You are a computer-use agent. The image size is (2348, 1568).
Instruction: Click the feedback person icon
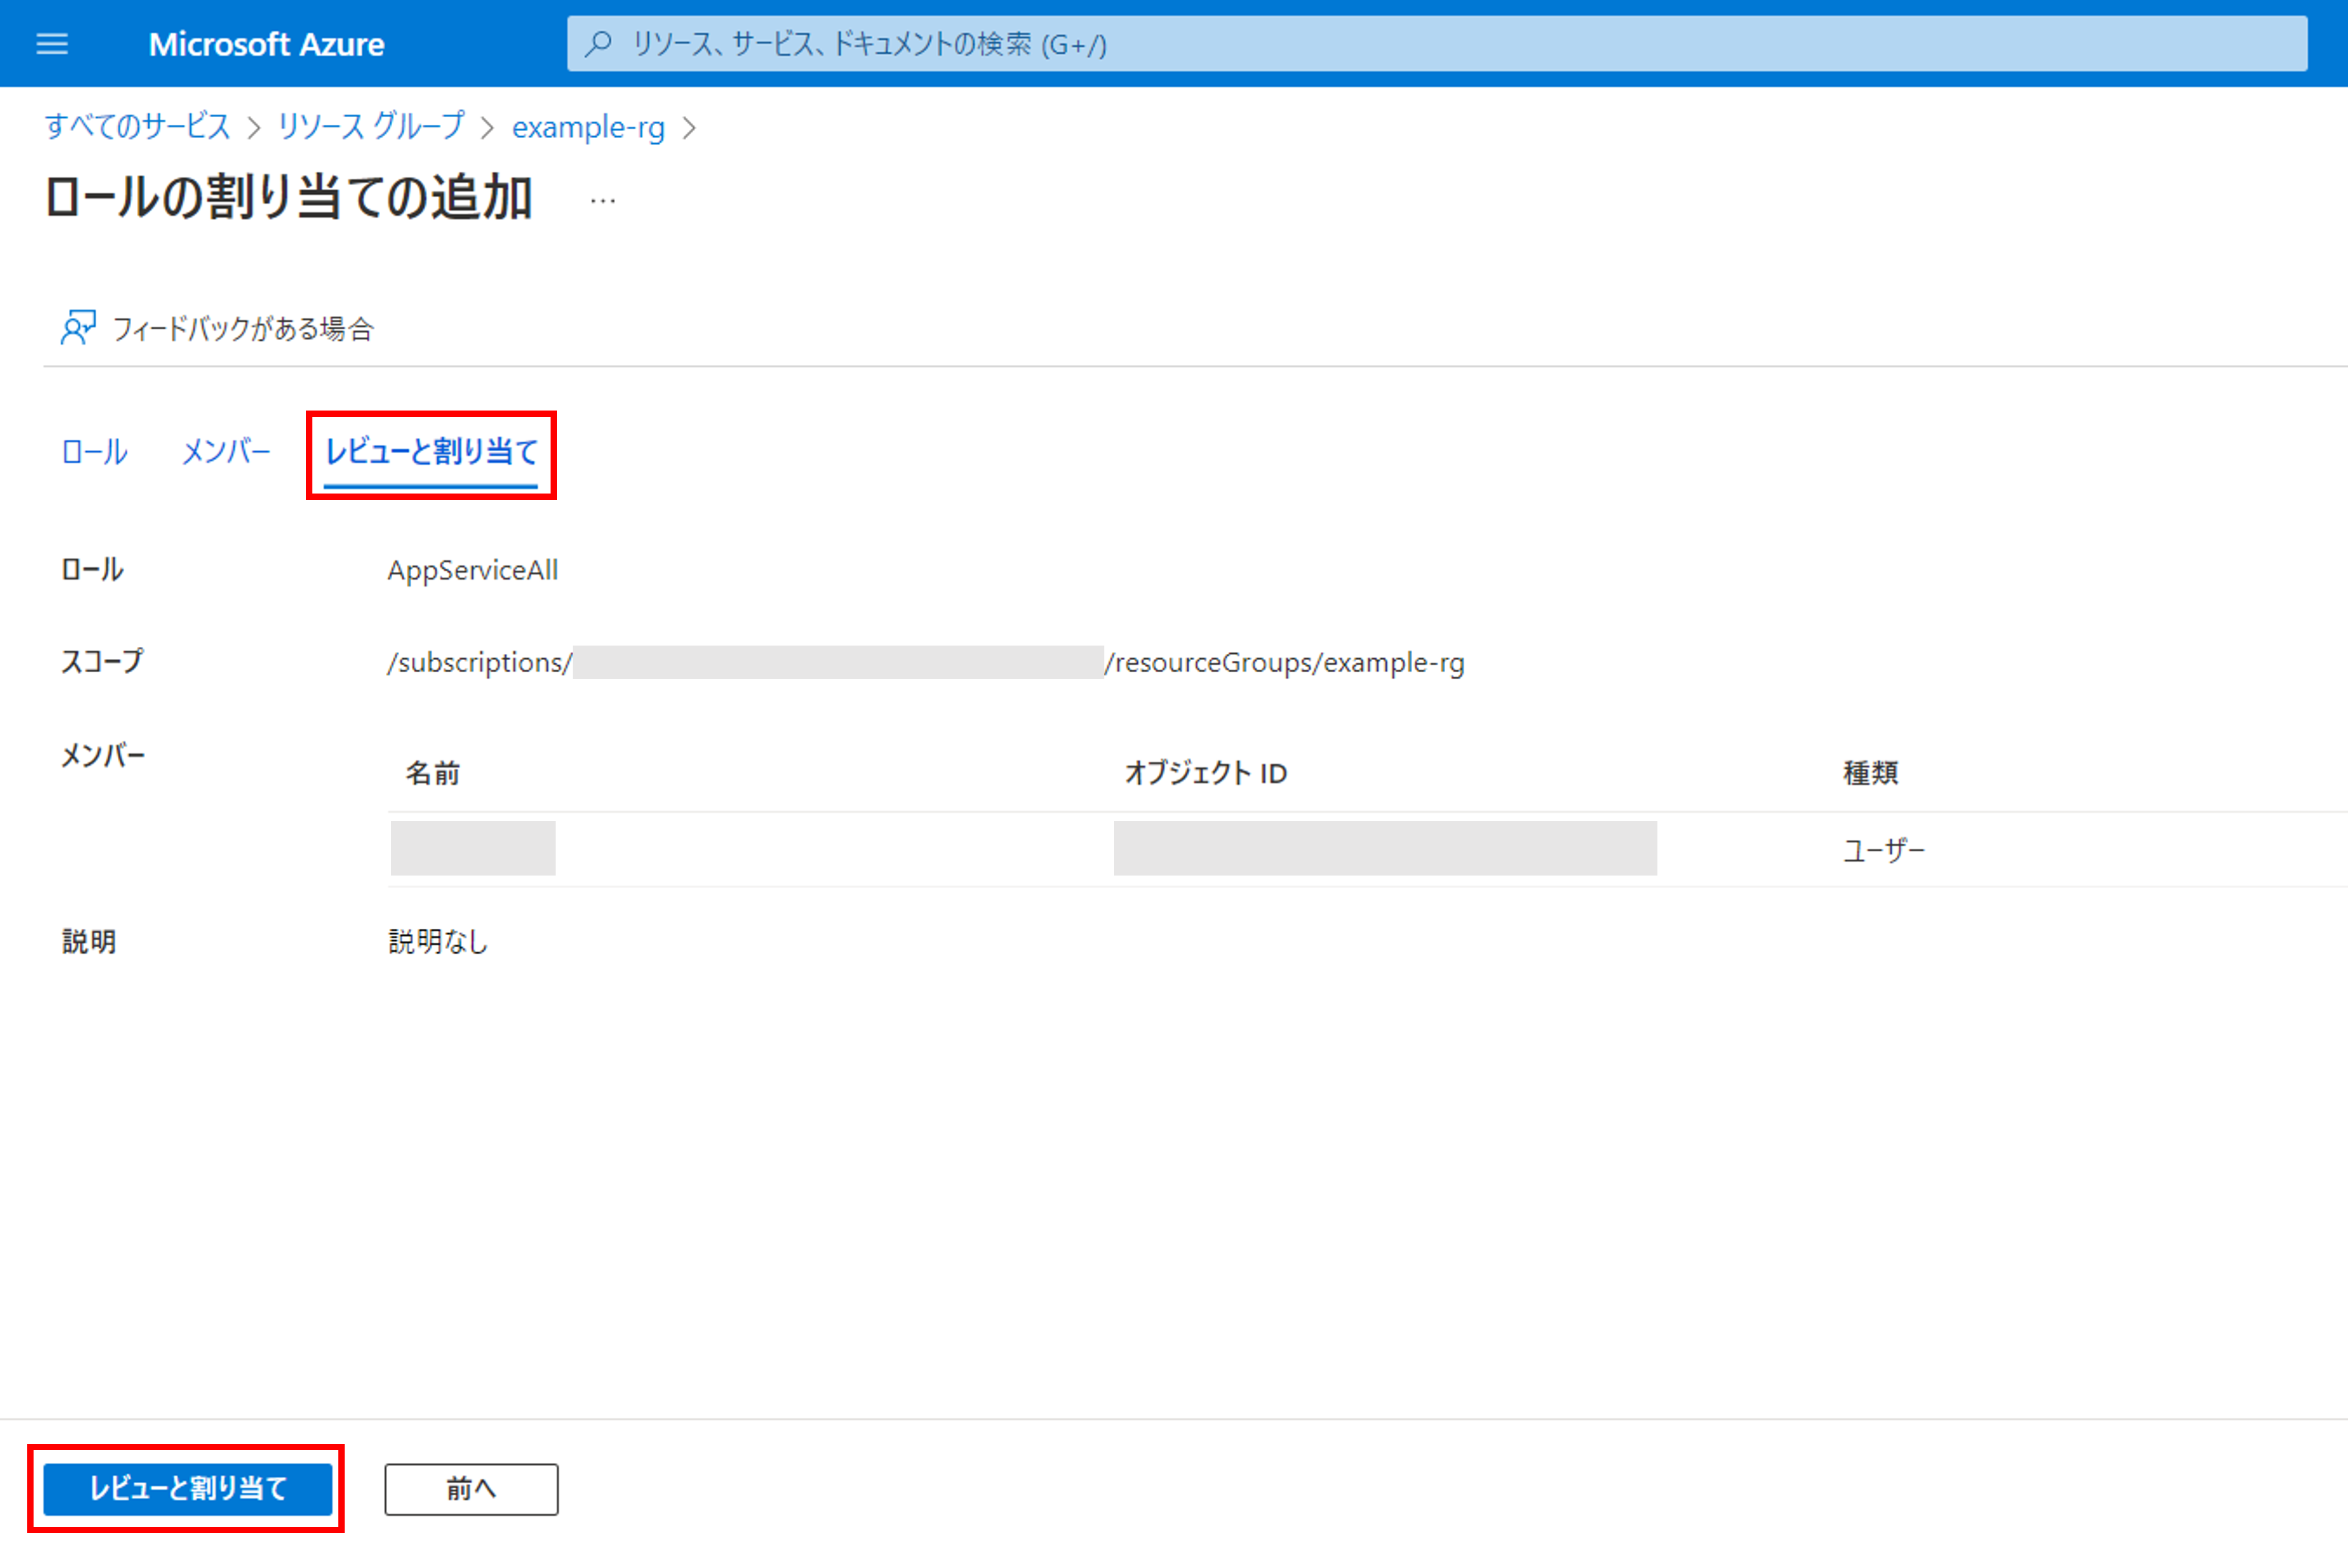point(78,327)
